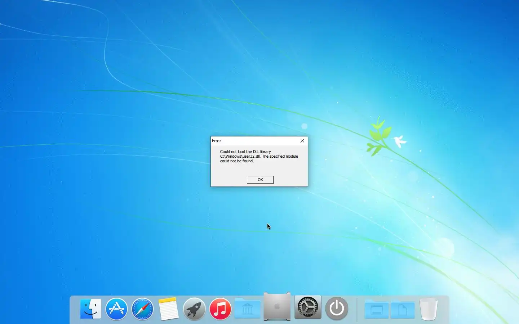Launch iTunes music note icon

pyautogui.click(x=220, y=309)
